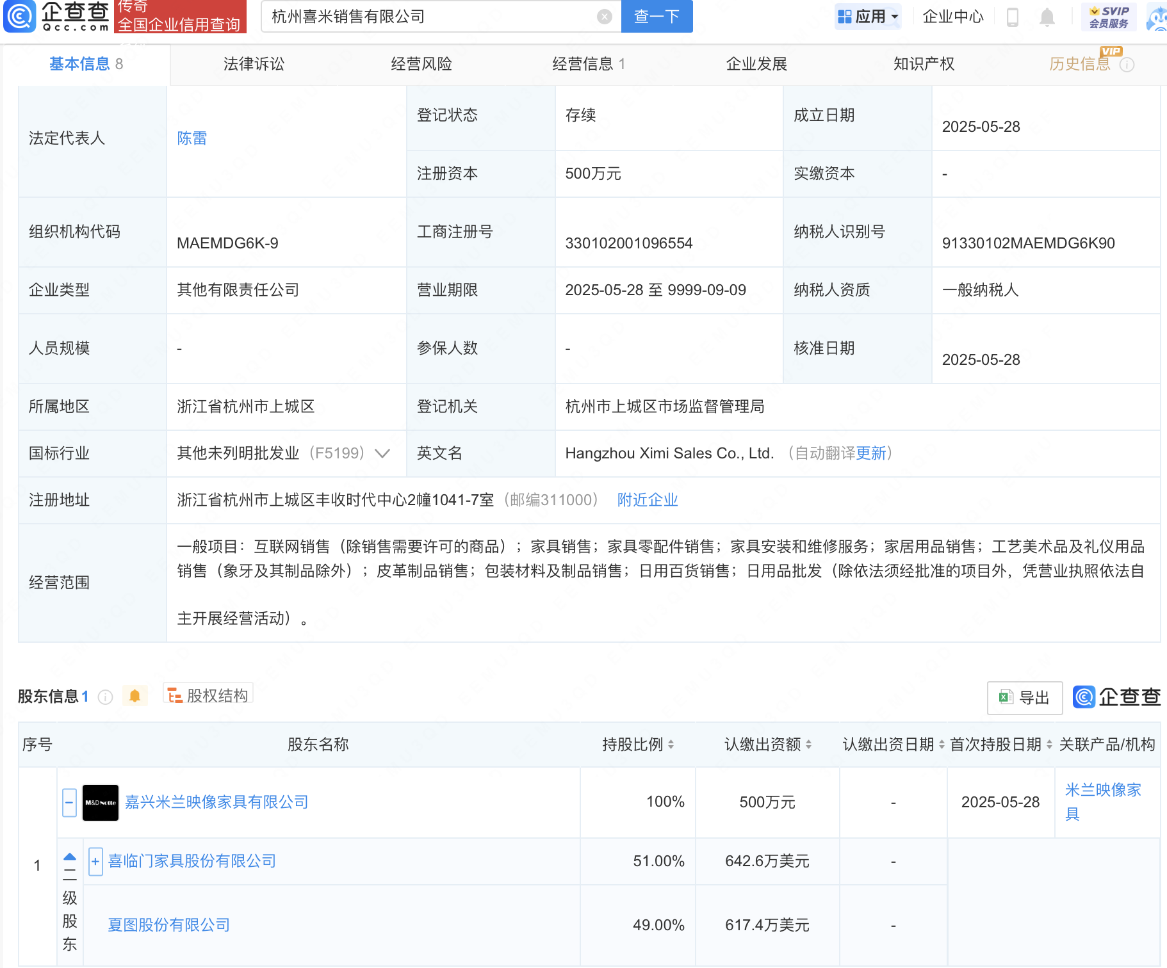
Task: Switch to the 企业发展 tab
Action: 756,64
